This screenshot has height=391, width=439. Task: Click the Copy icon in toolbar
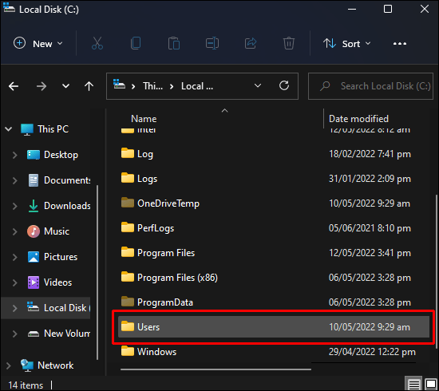[x=136, y=43]
